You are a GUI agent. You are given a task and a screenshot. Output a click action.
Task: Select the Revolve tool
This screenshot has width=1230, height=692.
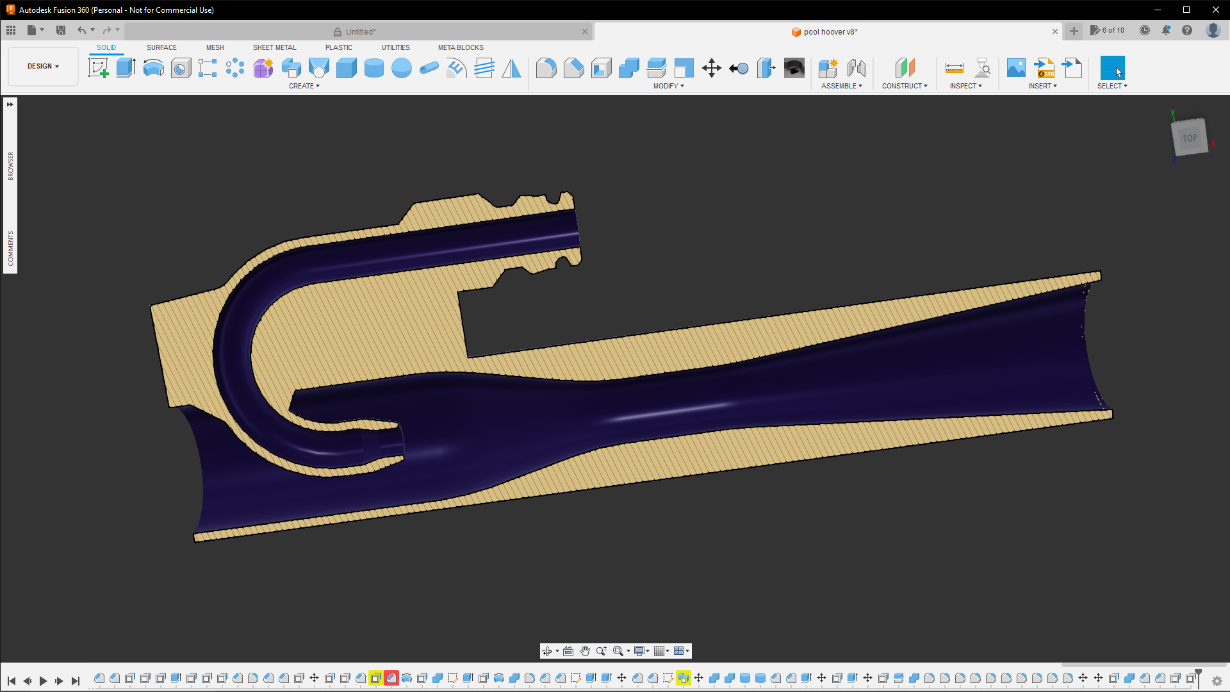(x=153, y=68)
